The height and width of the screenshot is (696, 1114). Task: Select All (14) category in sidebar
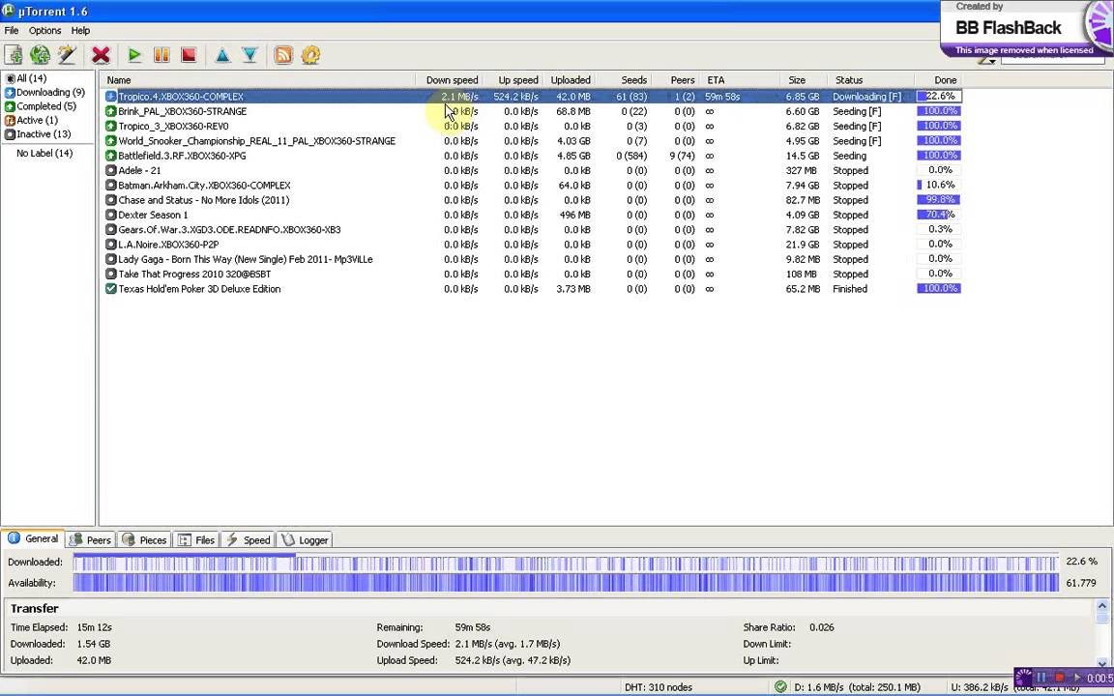point(26,78)
